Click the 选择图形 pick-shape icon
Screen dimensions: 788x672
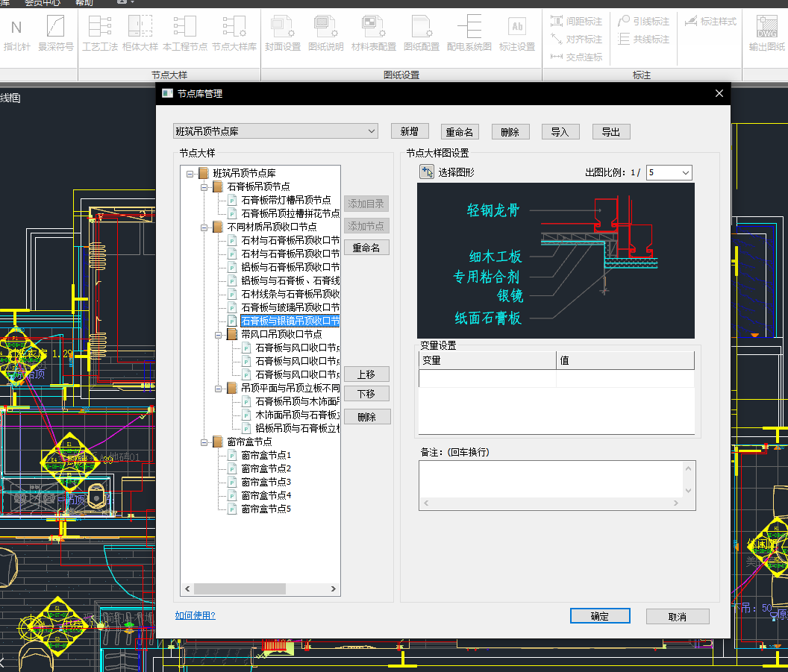427,172
